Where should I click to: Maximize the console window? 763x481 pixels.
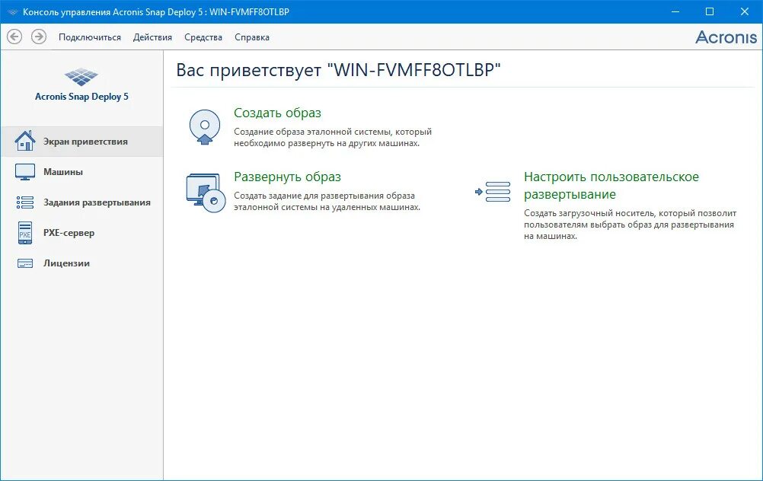[710, 11]
